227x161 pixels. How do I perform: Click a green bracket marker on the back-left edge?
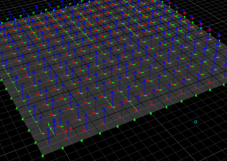click(46, 10)
